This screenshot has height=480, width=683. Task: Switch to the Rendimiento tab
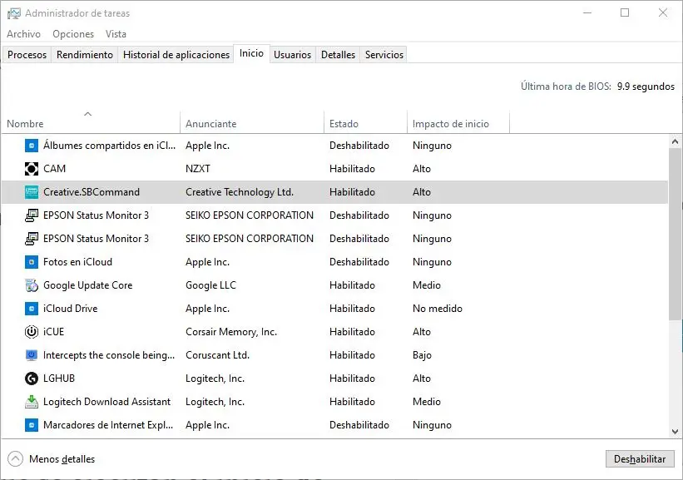tap(84, 55)
